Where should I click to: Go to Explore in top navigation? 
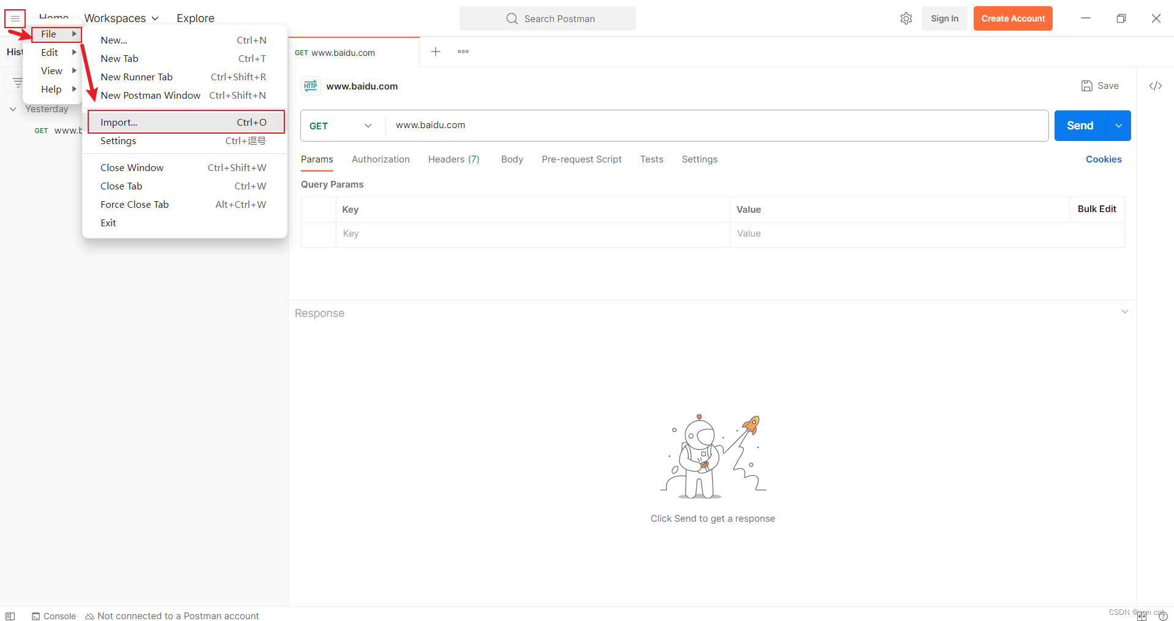click(195, 18)
